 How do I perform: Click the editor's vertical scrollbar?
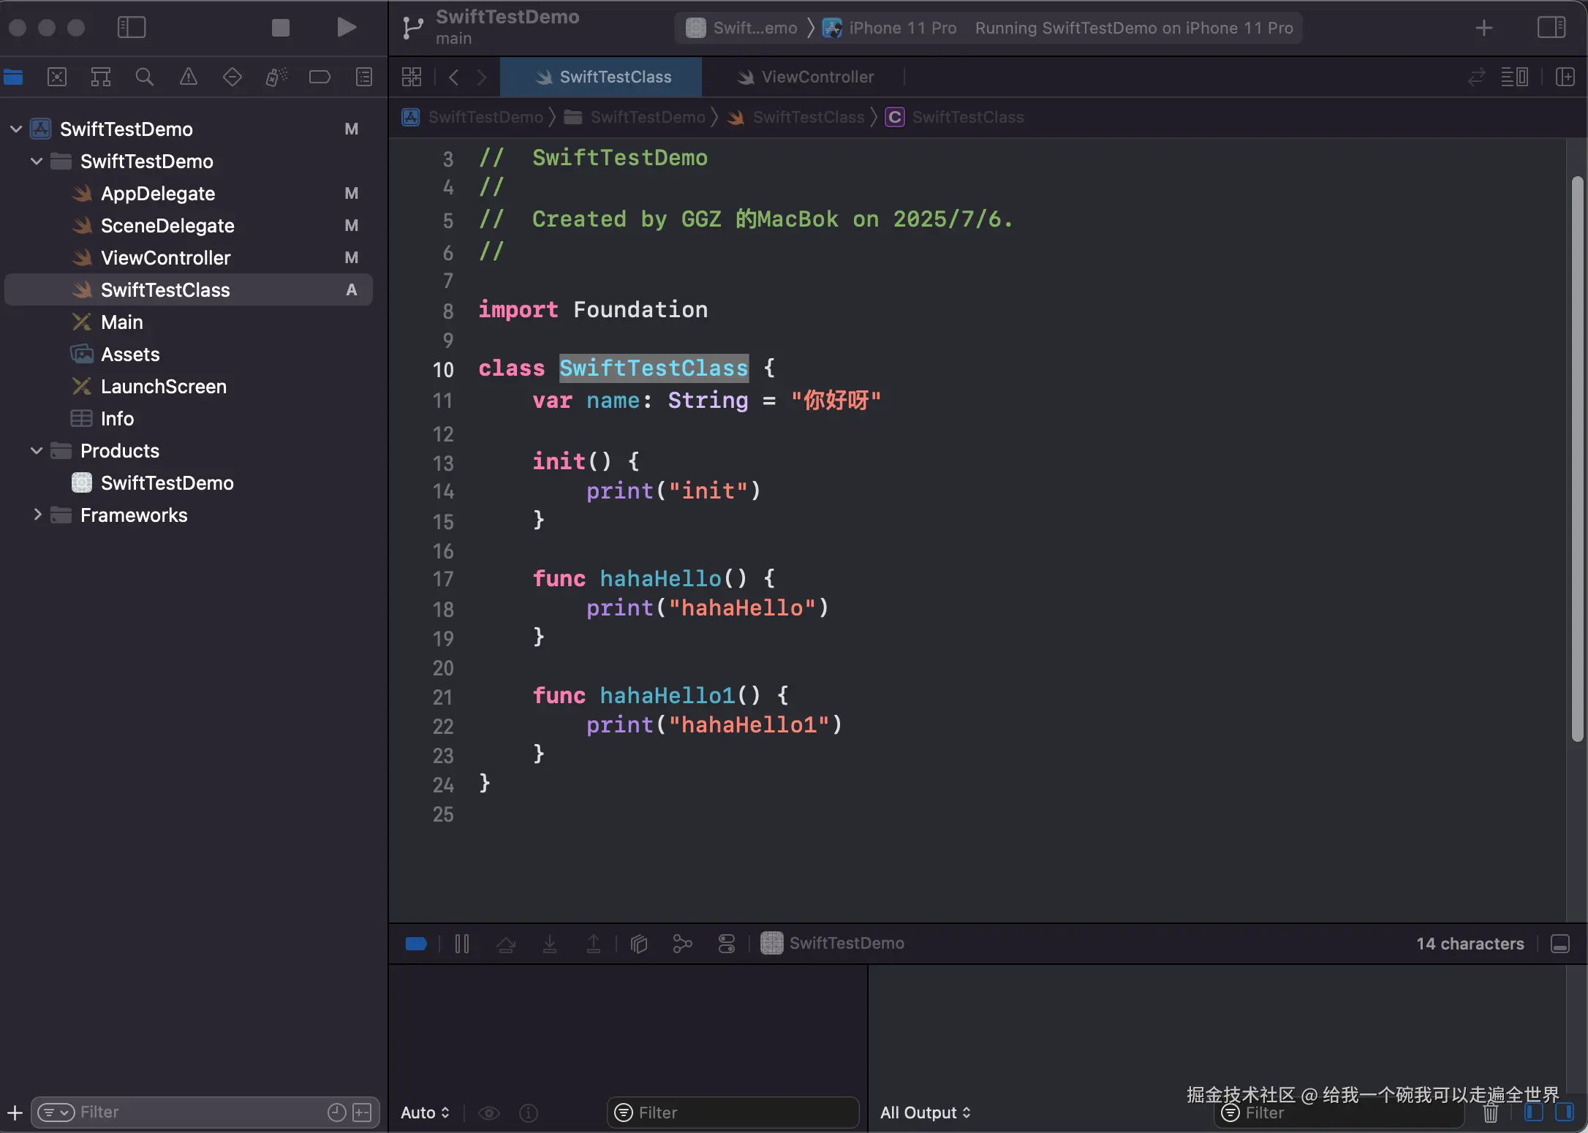[x=1577, y=458]
